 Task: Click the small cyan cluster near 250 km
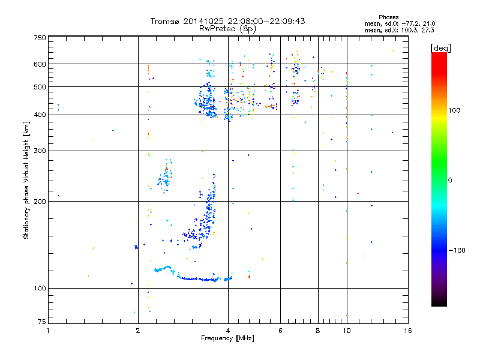tap(166, 176)
